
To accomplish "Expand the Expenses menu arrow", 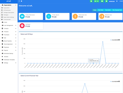I will 16,47.
